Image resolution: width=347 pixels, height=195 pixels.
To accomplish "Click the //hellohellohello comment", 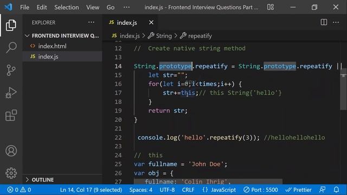I will 294,138.
